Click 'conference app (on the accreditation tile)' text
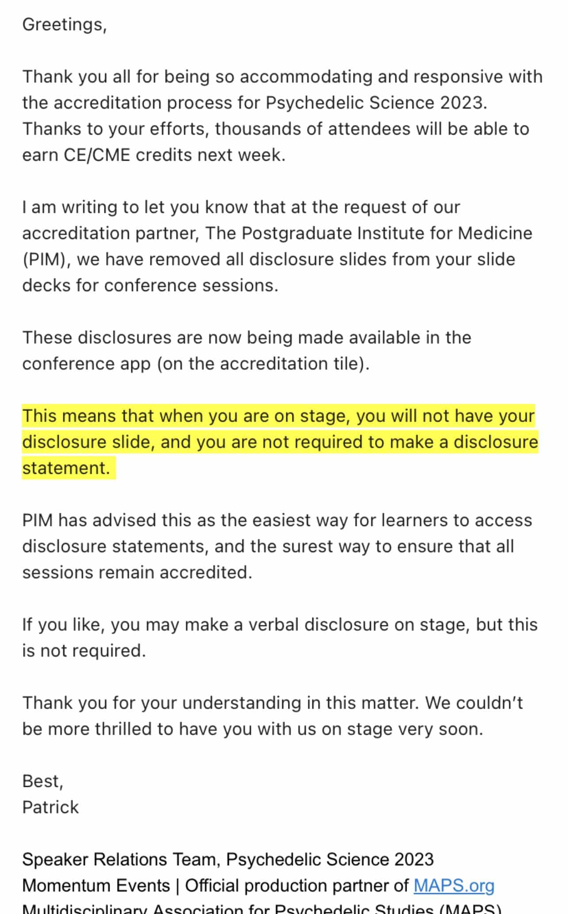The image size is (568, 914). 196,364
